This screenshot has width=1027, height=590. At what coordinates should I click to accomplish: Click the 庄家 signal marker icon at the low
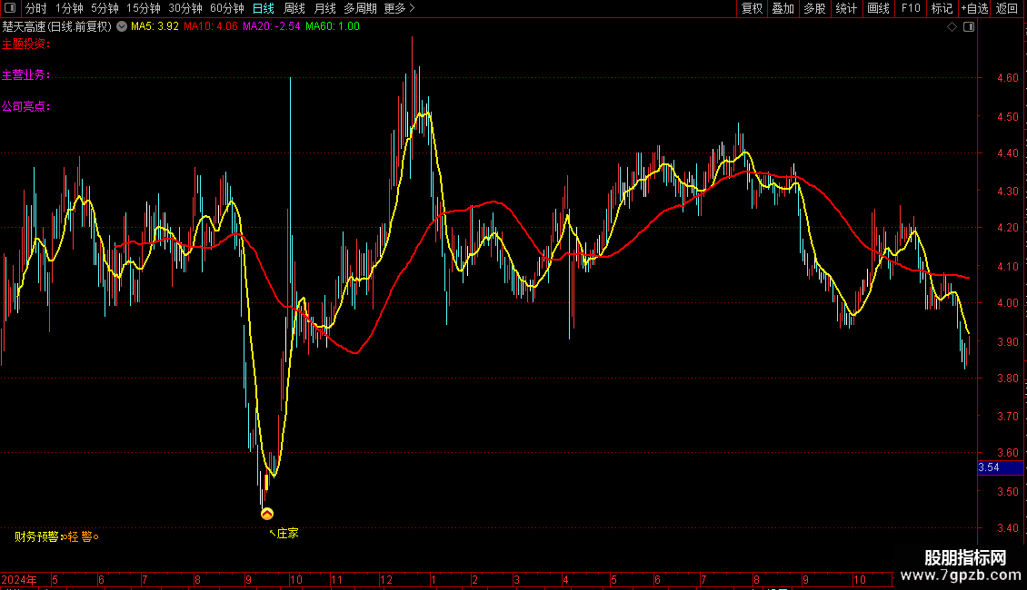pyautogui.click(x=266, y=514)
